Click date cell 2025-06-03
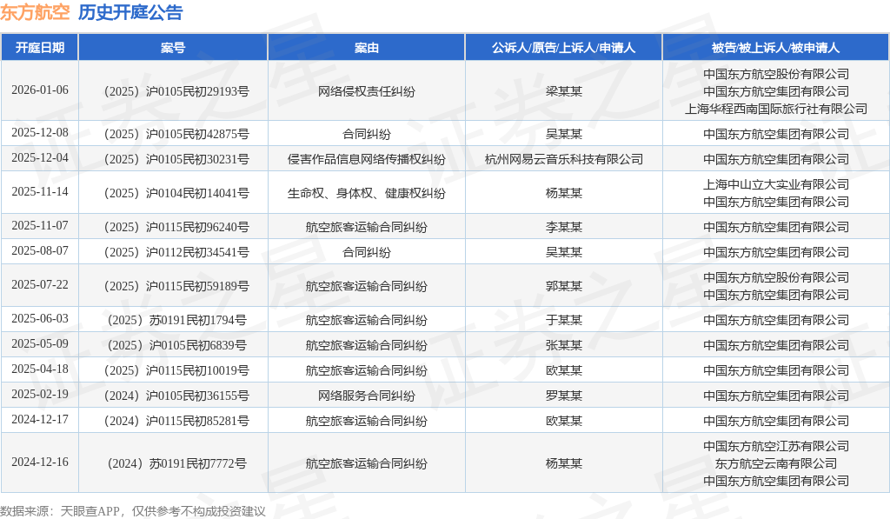 click(40, 319)
